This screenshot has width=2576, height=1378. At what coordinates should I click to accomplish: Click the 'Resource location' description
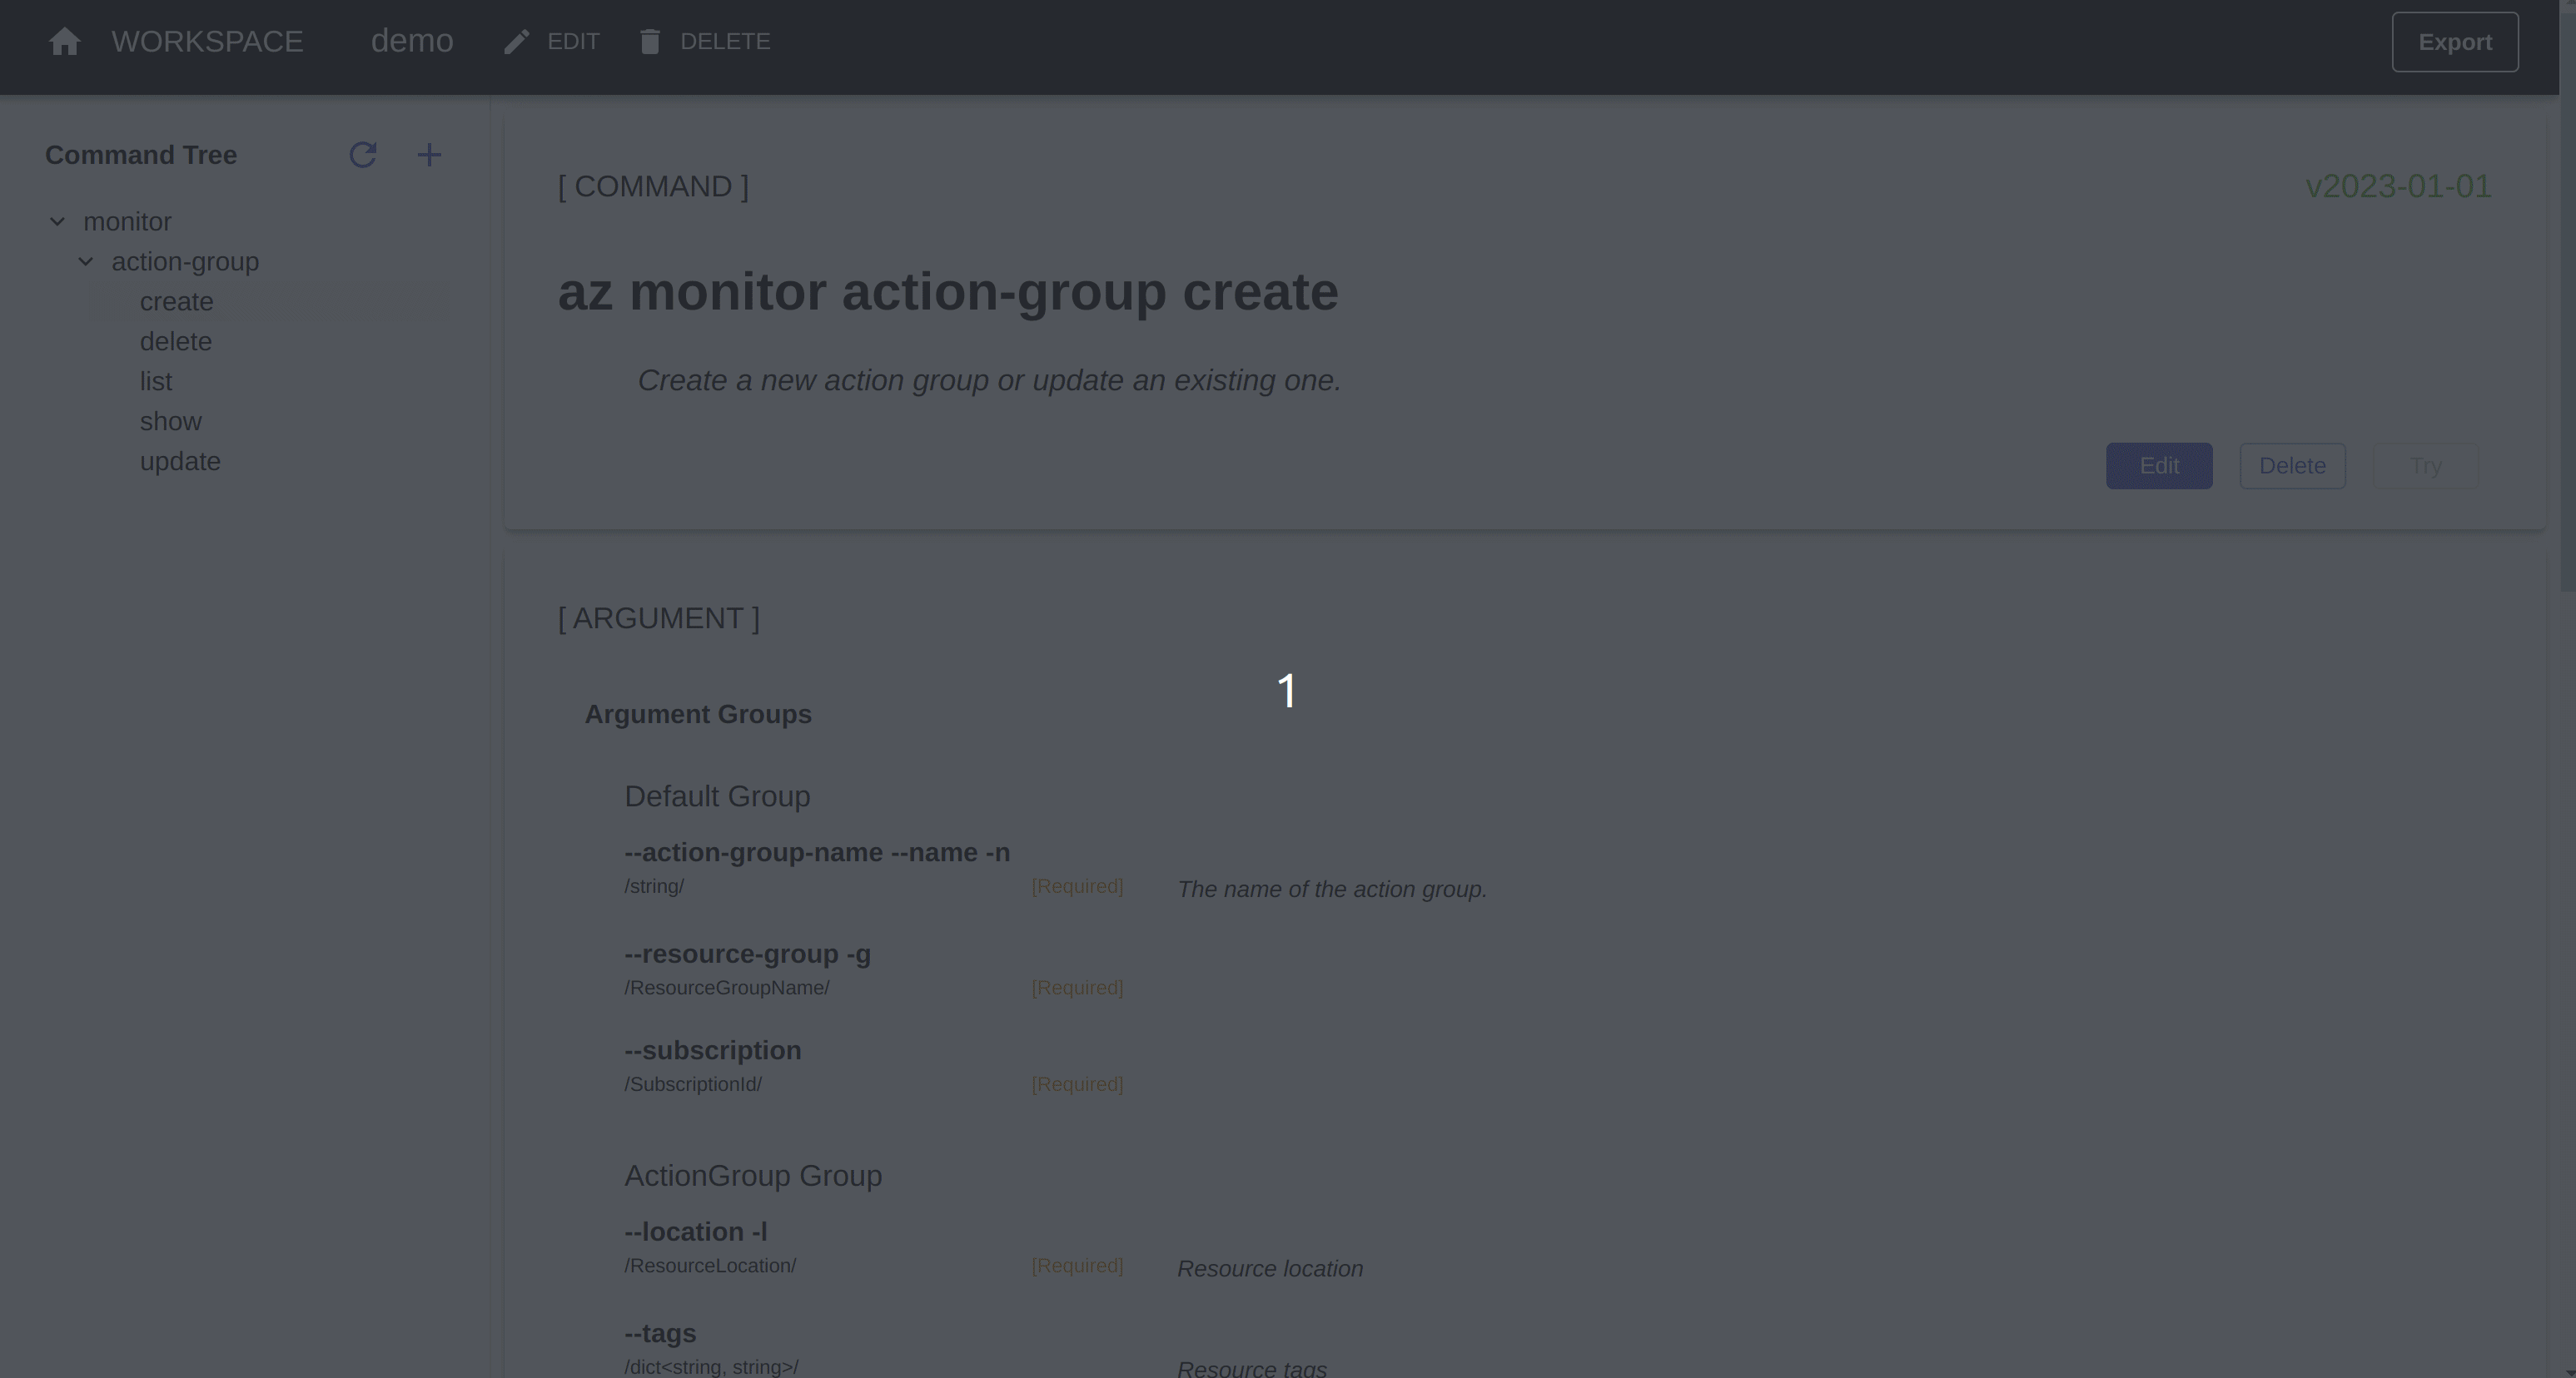pyautogui.click(x=1270, y=1269)
